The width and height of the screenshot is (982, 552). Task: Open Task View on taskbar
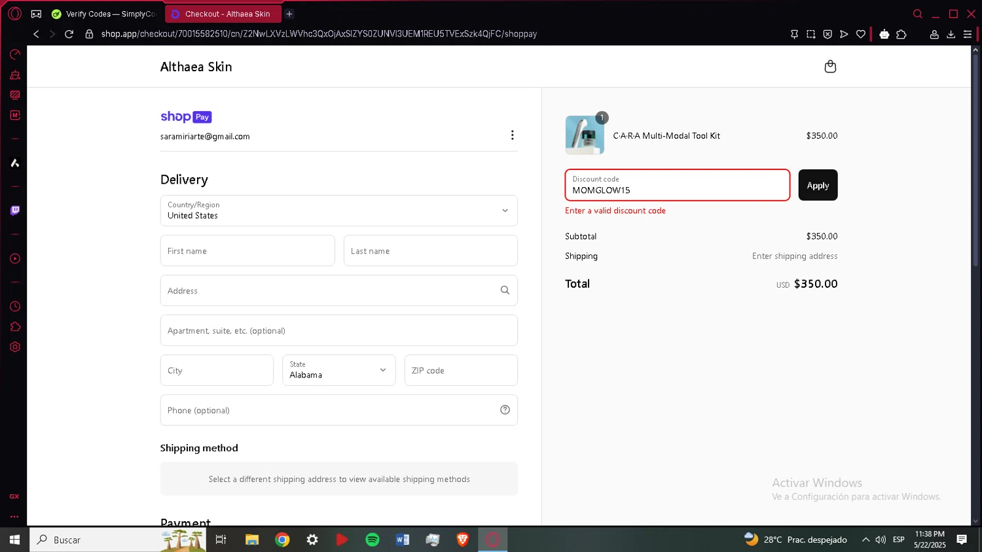(221, 540)
